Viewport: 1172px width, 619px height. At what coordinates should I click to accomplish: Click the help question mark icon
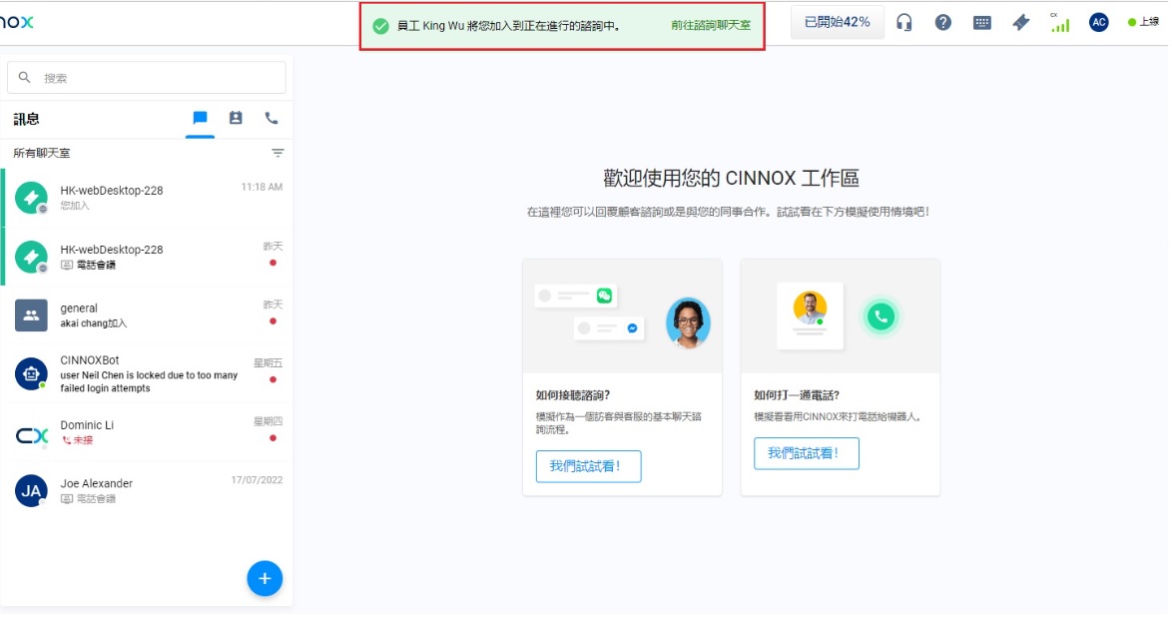945,23
